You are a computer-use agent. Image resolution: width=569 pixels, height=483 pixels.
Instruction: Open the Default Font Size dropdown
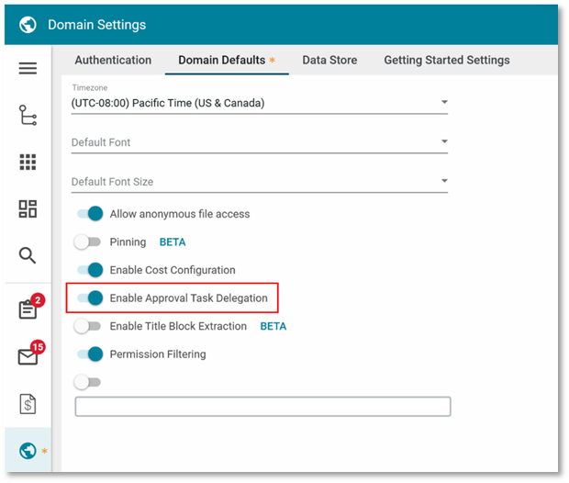260,182
